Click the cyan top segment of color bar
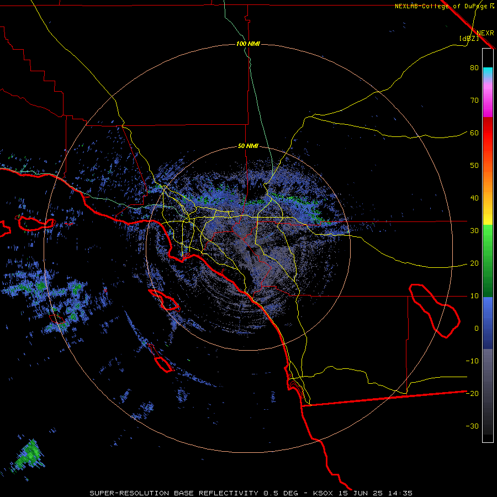 tap(488, 73)
